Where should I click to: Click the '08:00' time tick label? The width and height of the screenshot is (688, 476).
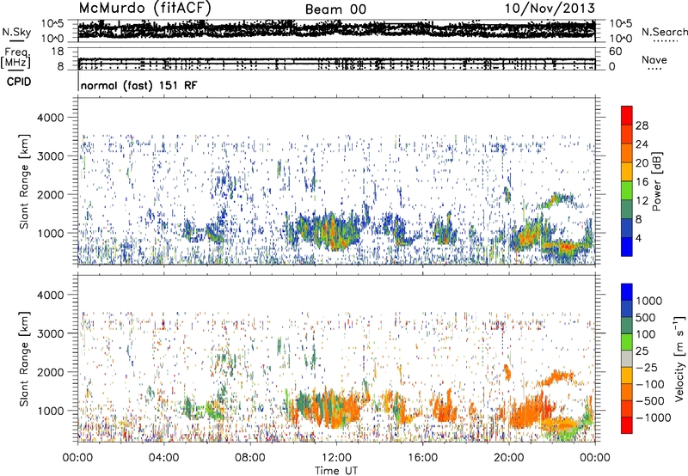(250, 458)
